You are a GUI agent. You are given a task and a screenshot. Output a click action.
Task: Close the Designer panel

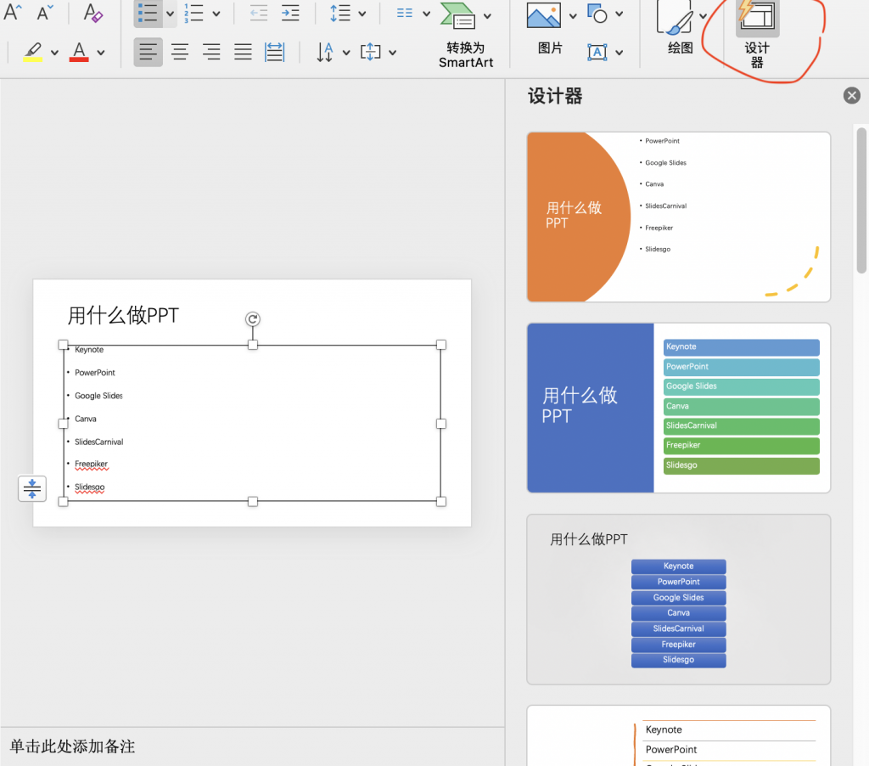click(x=852, y=96)
